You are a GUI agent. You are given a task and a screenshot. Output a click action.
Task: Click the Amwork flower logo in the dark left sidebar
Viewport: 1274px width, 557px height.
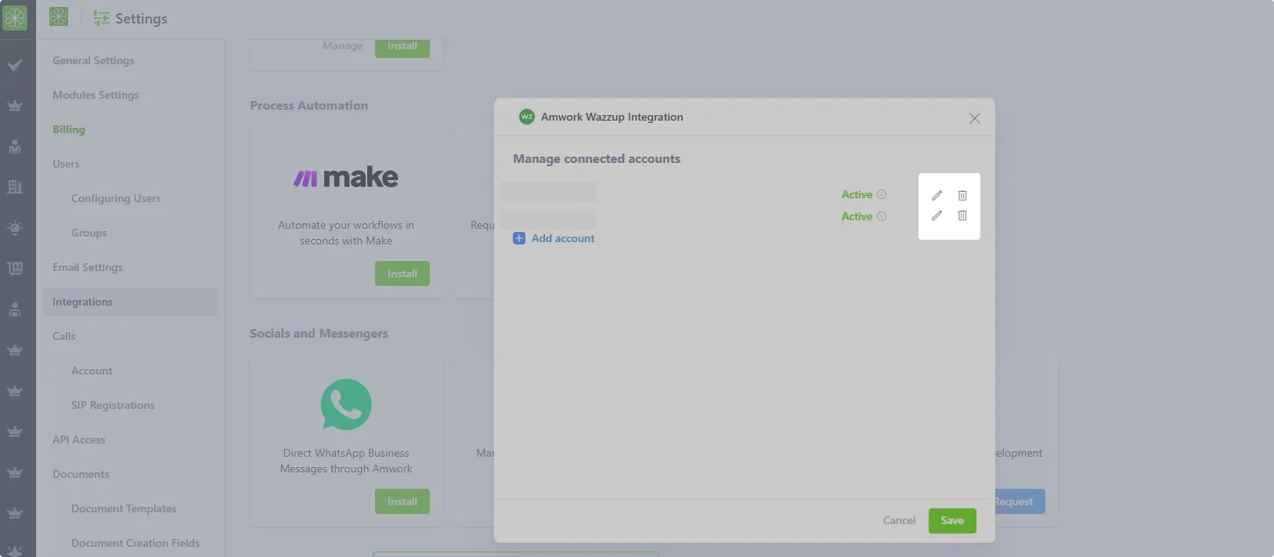[x=15, y=18]
